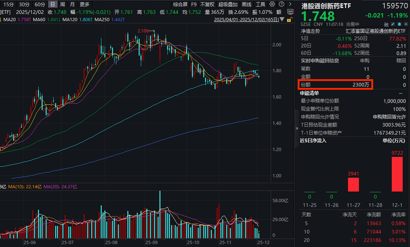Open the pencil annotation icon near stock name
Screen dimensions: 410x247
coord(393,24)
